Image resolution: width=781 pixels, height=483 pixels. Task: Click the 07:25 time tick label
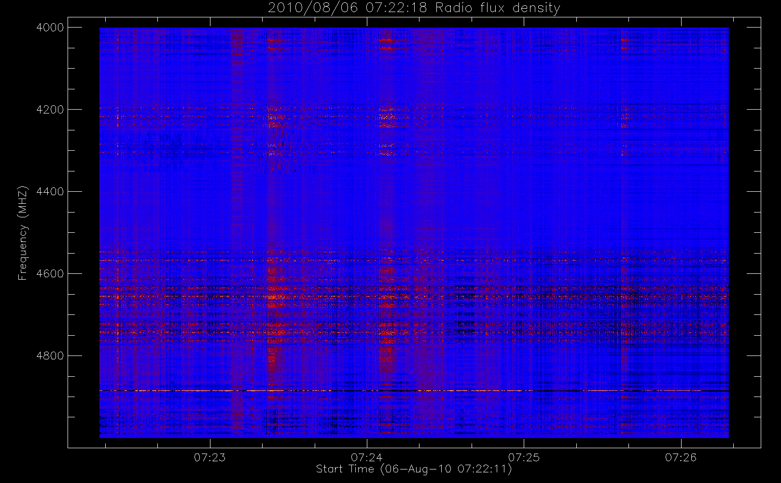(x=524, y=457)
